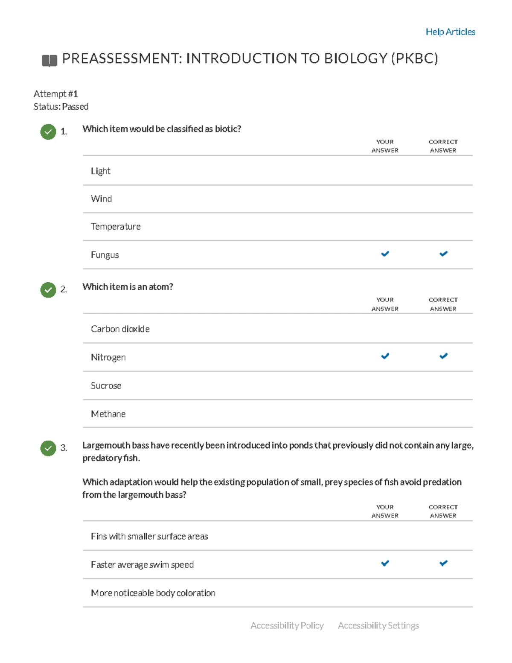
Task: Click the Your Answer checkmark for Fungus
Action: pyautogui.click(x=385, y=254)
